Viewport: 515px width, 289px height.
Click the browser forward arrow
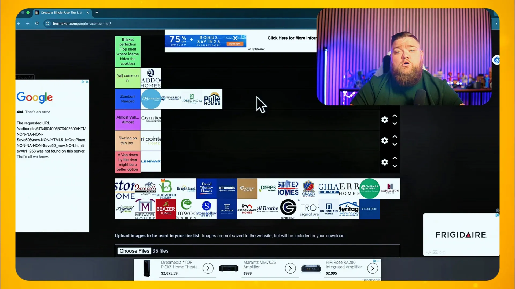[x=28, y=24]
